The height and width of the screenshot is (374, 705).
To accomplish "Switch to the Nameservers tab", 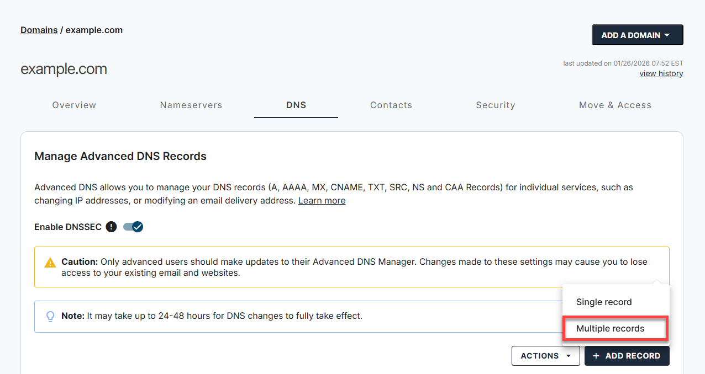I will [191, 105].
